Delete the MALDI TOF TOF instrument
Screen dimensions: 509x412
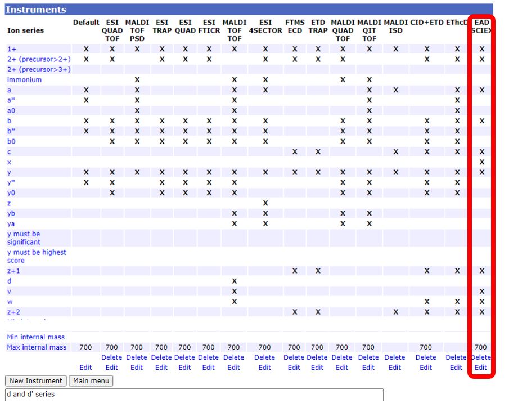click(234, 357)
